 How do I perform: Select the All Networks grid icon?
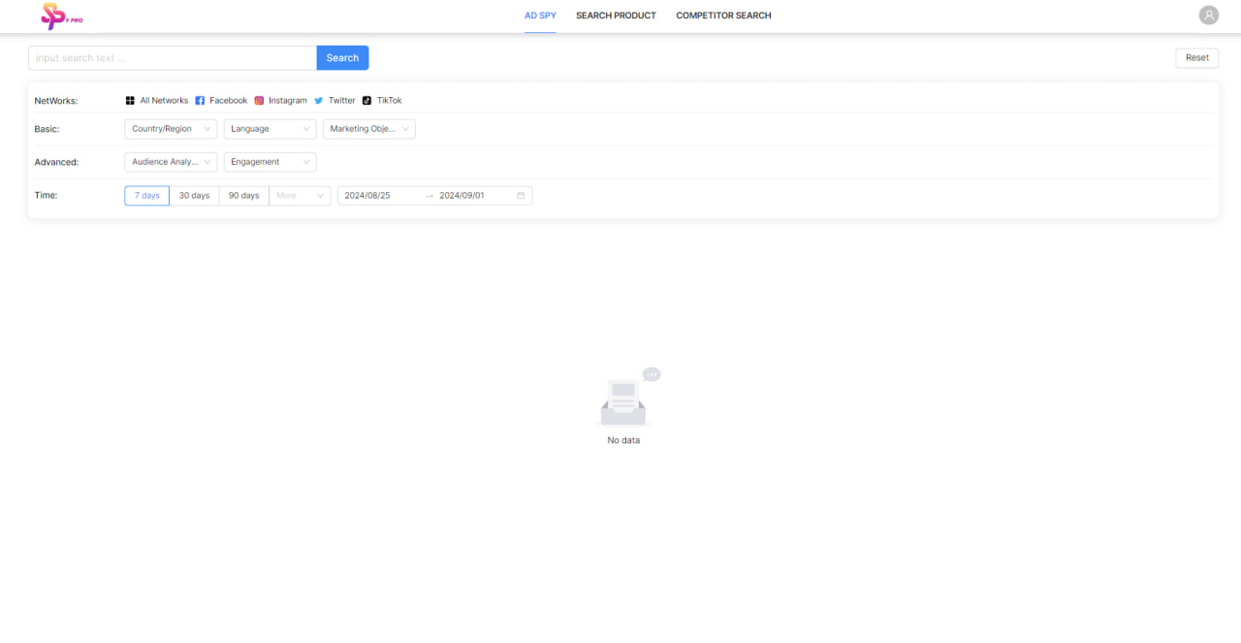(130, 101)
